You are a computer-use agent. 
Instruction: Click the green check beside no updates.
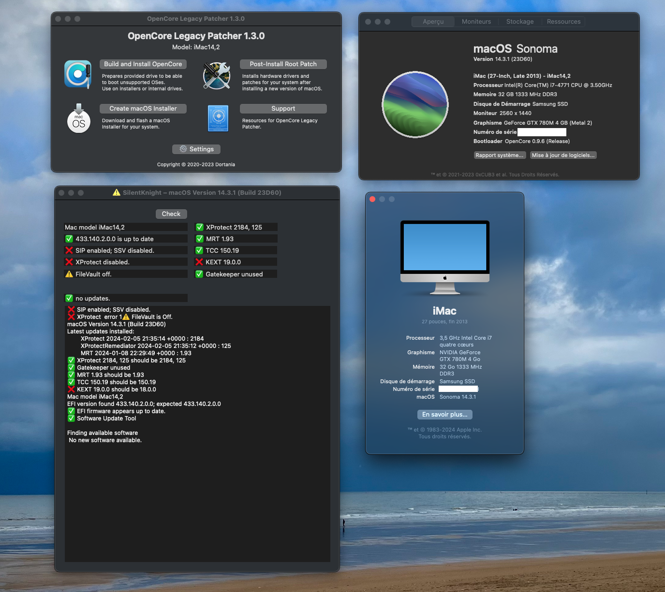tap(69, 298)
